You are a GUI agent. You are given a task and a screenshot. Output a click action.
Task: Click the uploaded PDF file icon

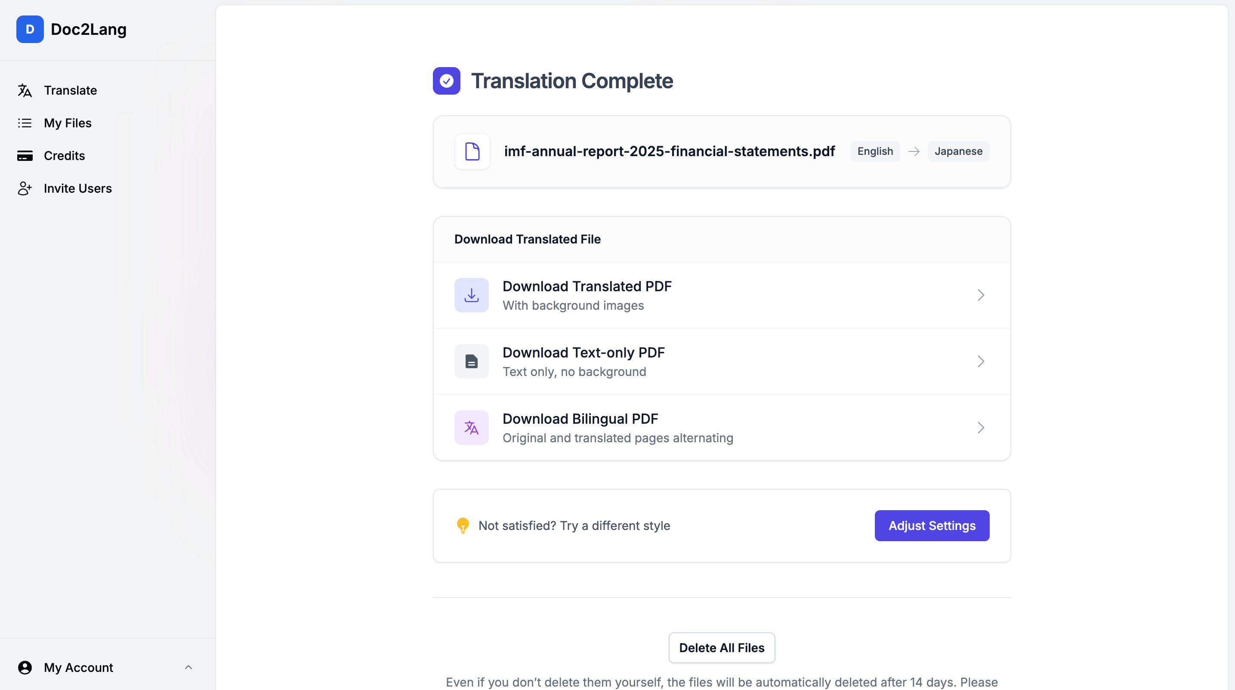click(472, 151)
